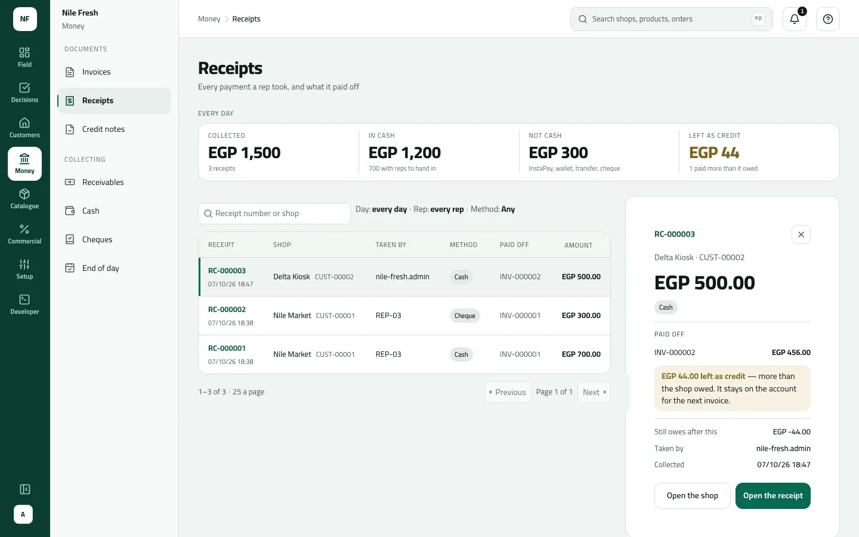Viewport: 859px width, 537px height.
Task: Click the 'EGP 700.00' amount cell
Action: click(x=581, y=354)
